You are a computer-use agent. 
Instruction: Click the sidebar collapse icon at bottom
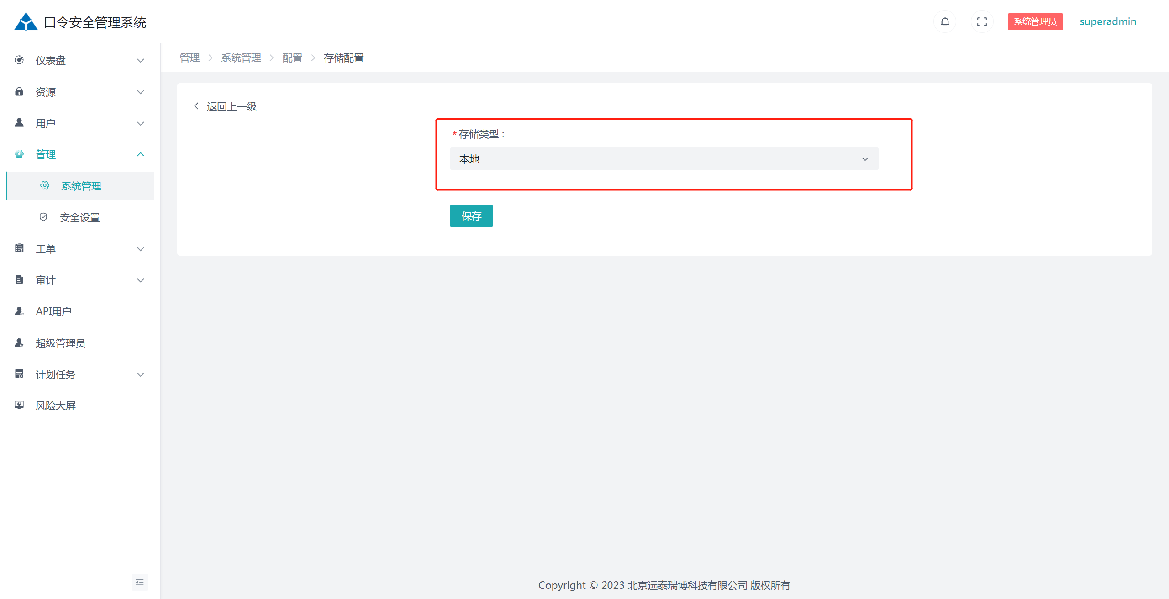pyautogui.click(x=140, y=582)
